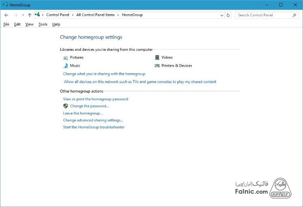
Task: Navigate up one level with up arrow
Action: coord(29,15)
